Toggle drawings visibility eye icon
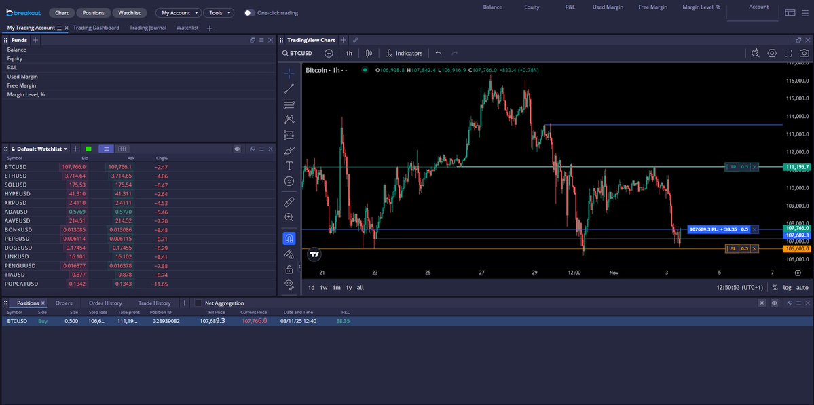 pos(289,283)
